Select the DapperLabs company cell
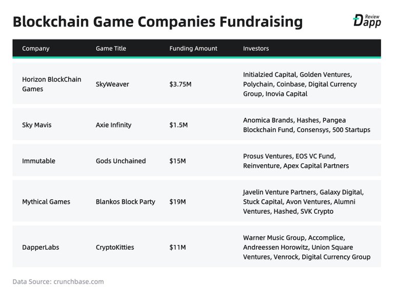394x296 pixels. (41, 247)
